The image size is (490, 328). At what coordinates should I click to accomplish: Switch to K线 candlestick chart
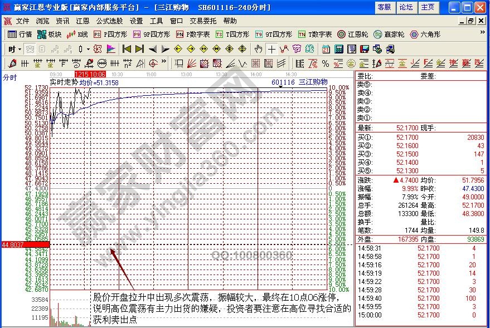(78, 34)
